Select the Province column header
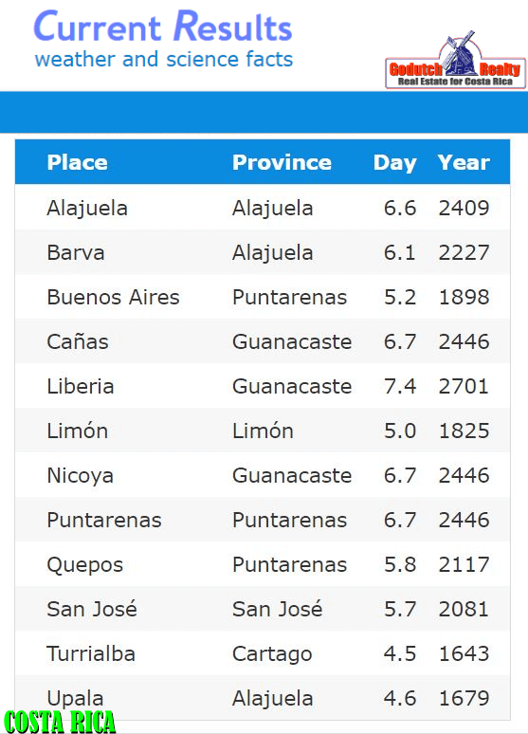528x734 pixels. pyautogui.click(x=282, y=162)
